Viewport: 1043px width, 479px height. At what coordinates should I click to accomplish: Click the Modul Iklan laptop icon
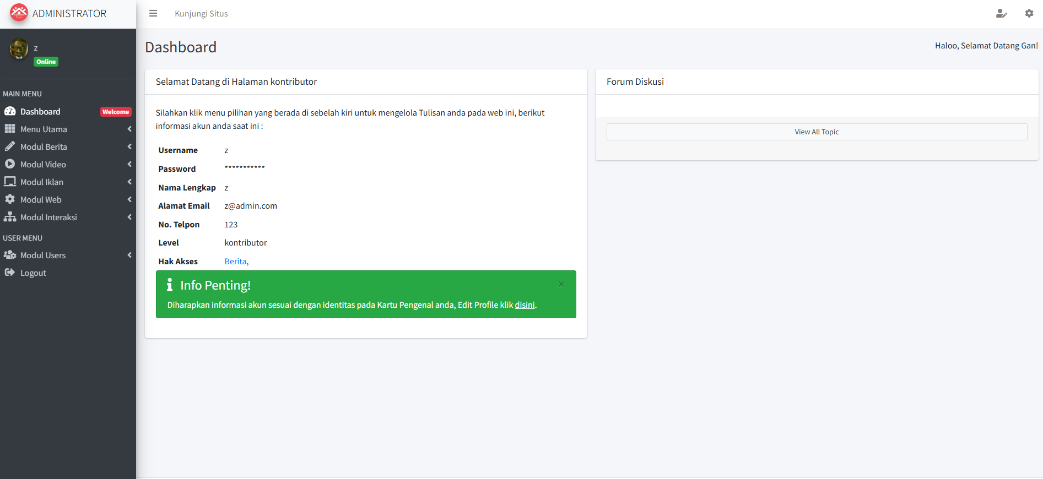(x=10, y=182)
